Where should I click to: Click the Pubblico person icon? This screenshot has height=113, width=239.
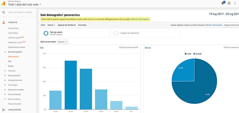point(4,22)
